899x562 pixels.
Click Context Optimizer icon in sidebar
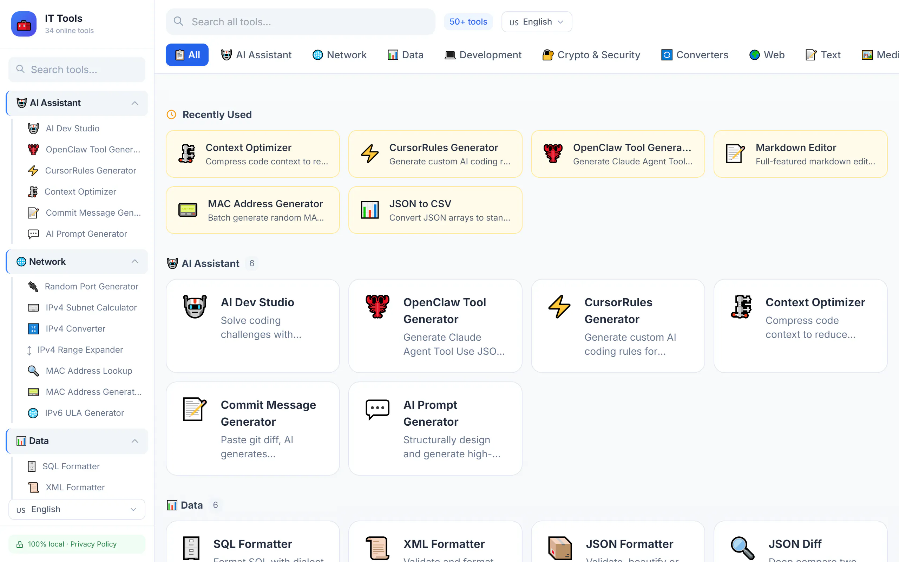pos(33,192)
